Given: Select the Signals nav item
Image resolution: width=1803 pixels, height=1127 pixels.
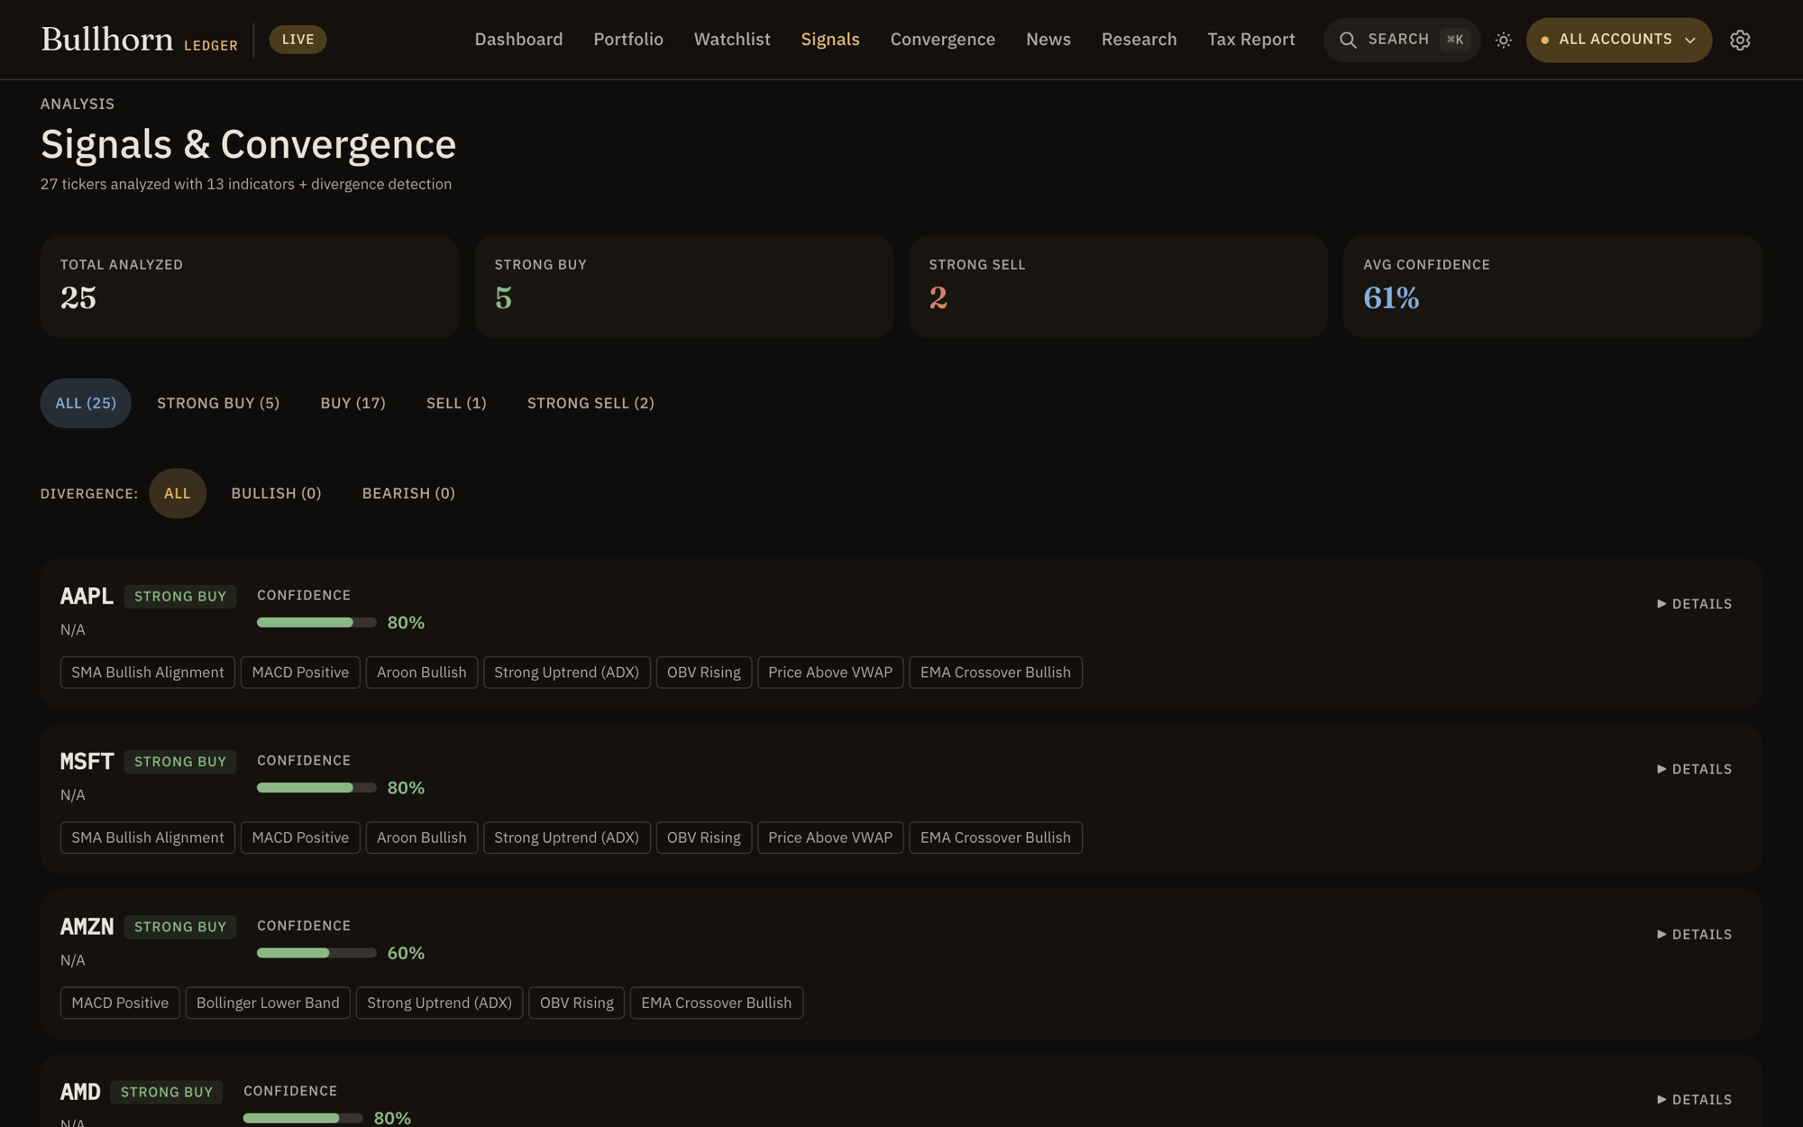Looking at the screenshot, I should (x=830, y=40).
